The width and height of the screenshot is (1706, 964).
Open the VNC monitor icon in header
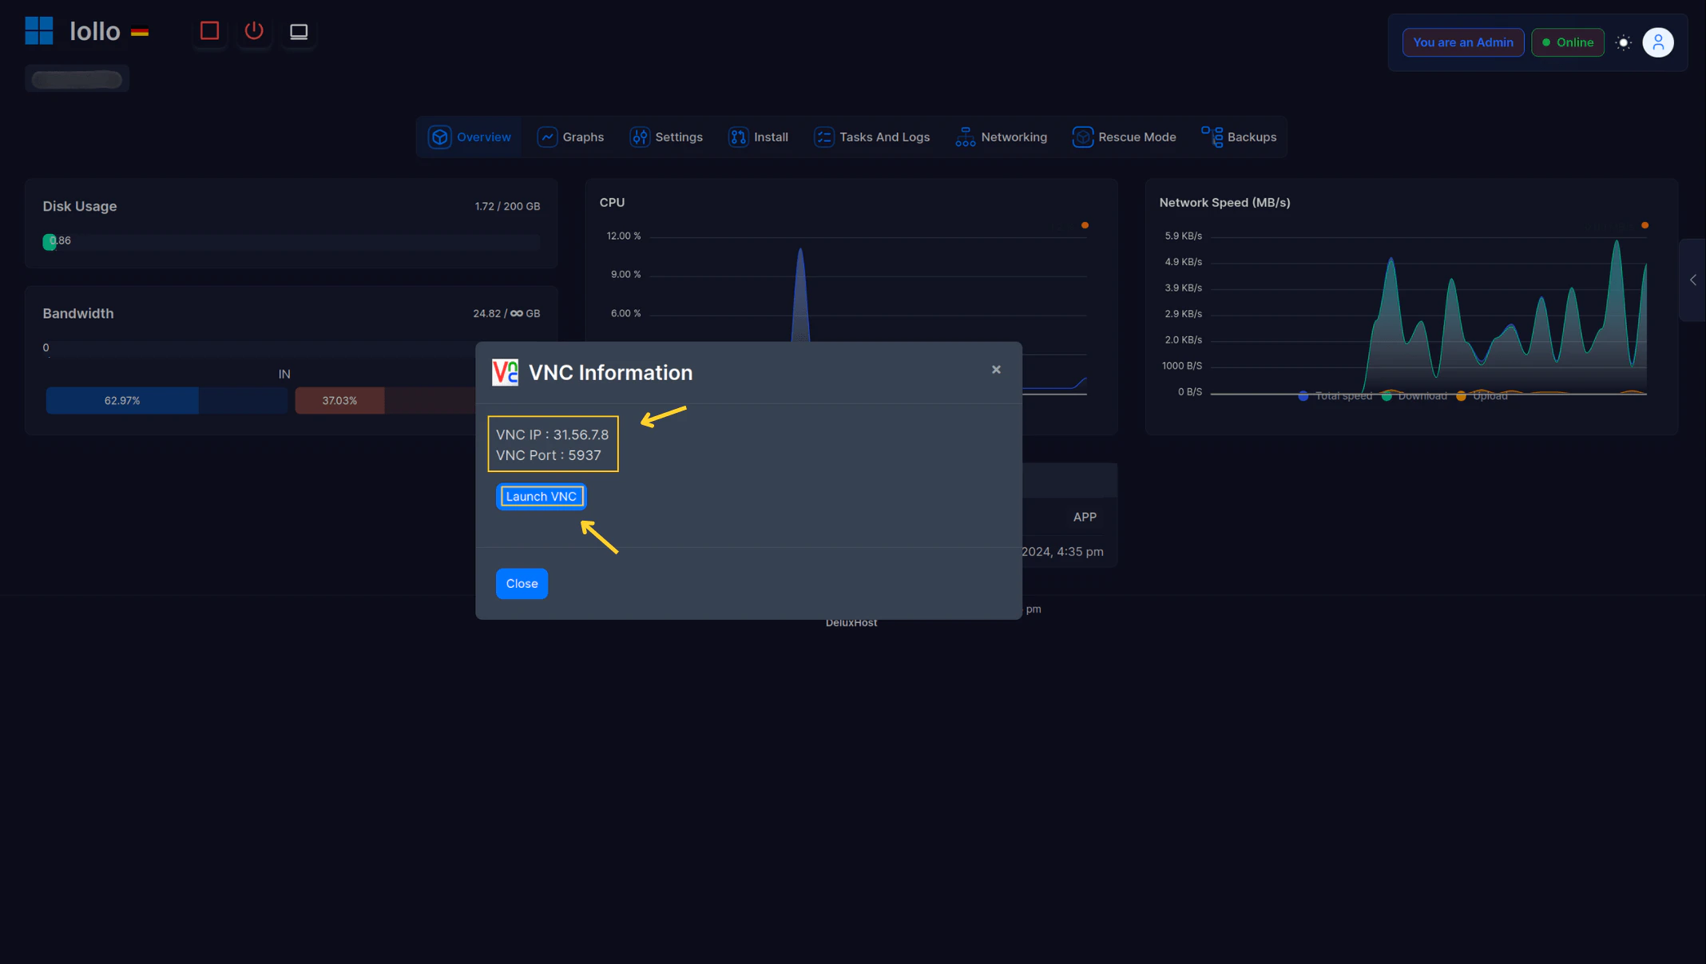(299, 32)
